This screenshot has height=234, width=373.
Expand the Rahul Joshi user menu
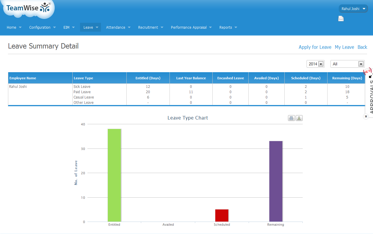[353, 9]
